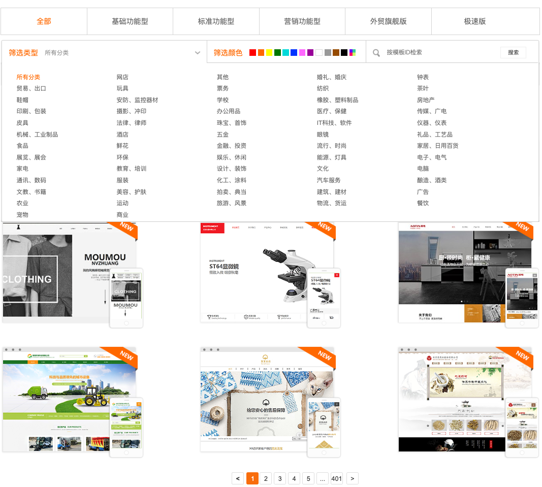
Task: Select the 极速版 tab
Action: (475, 21)
